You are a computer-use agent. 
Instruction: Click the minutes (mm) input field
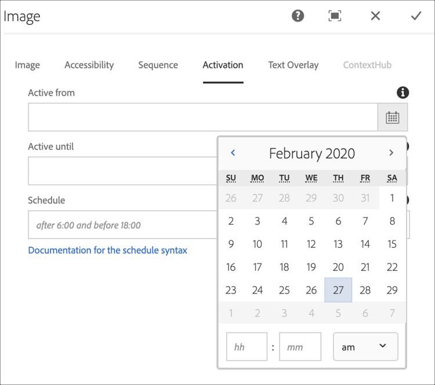coord(300,347)
